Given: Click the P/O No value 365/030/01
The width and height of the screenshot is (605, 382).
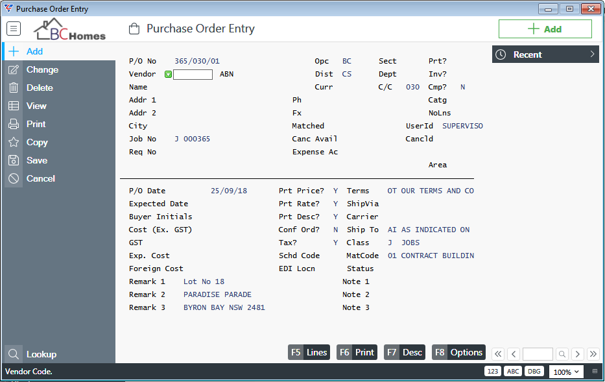Looking at the screenshot, I should click(196, 61).
